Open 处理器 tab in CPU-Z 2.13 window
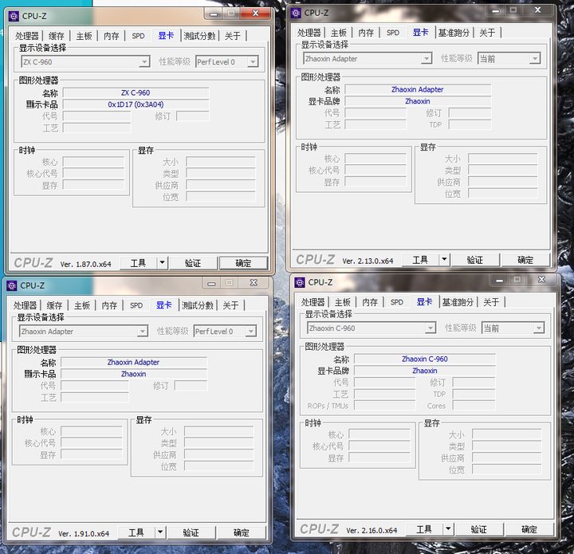Image resolution: width=574 pixels, height=554 pixels. click(x=309, y=33)
